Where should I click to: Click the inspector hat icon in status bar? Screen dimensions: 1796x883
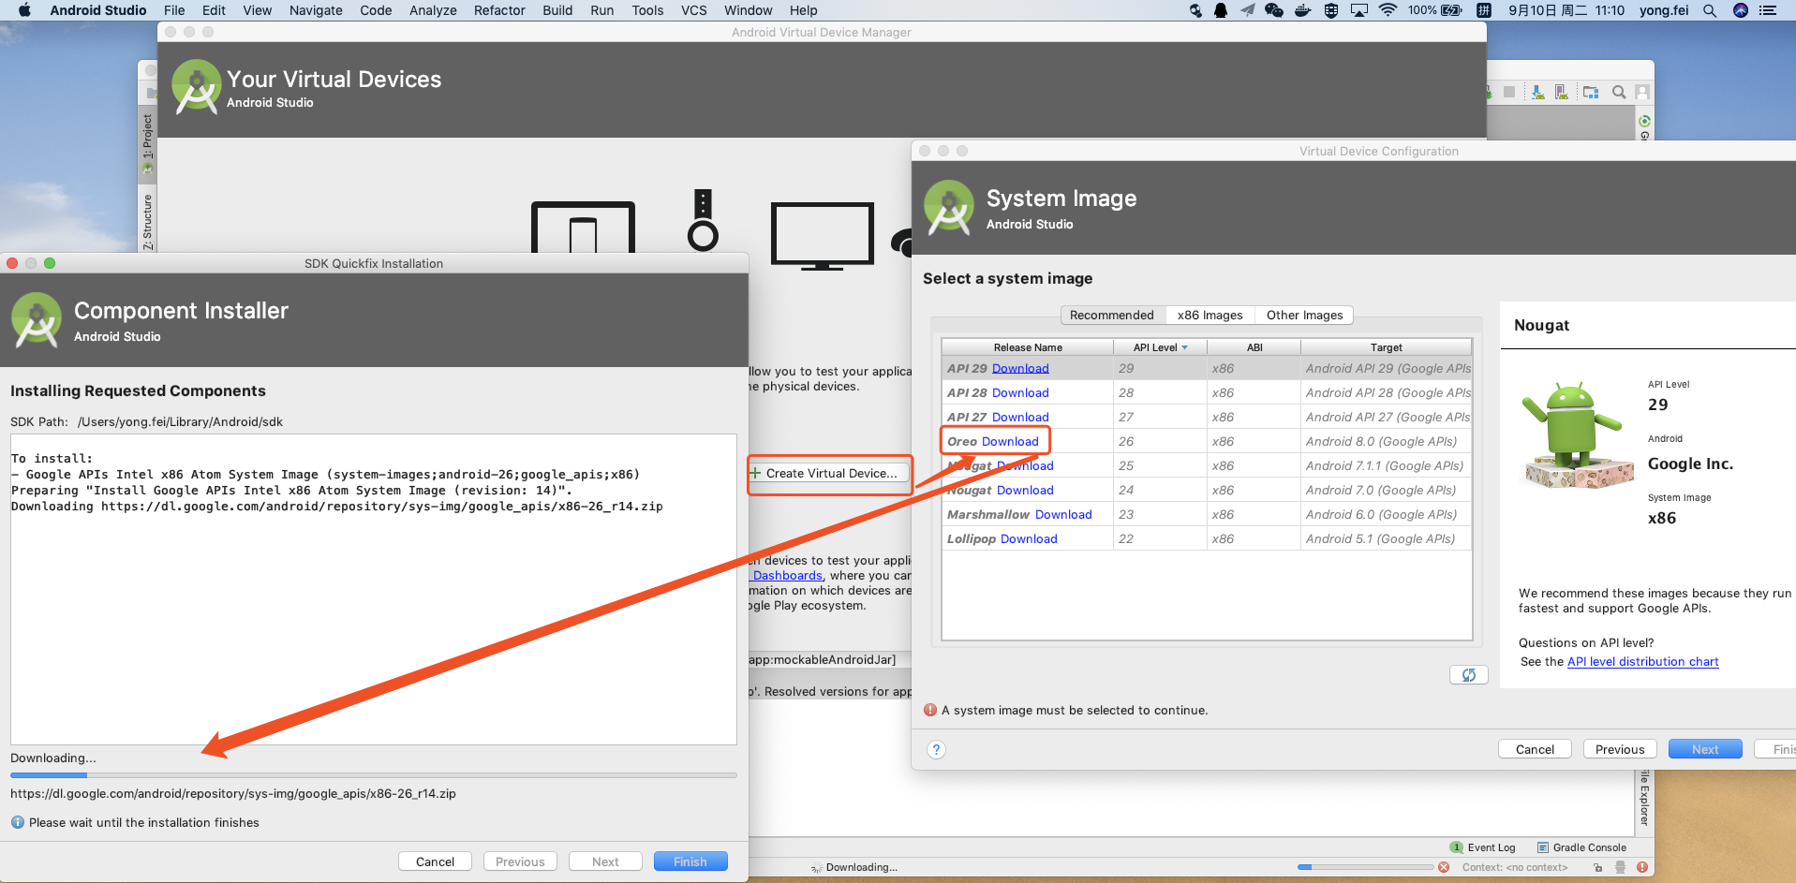tap(1620, 867)
